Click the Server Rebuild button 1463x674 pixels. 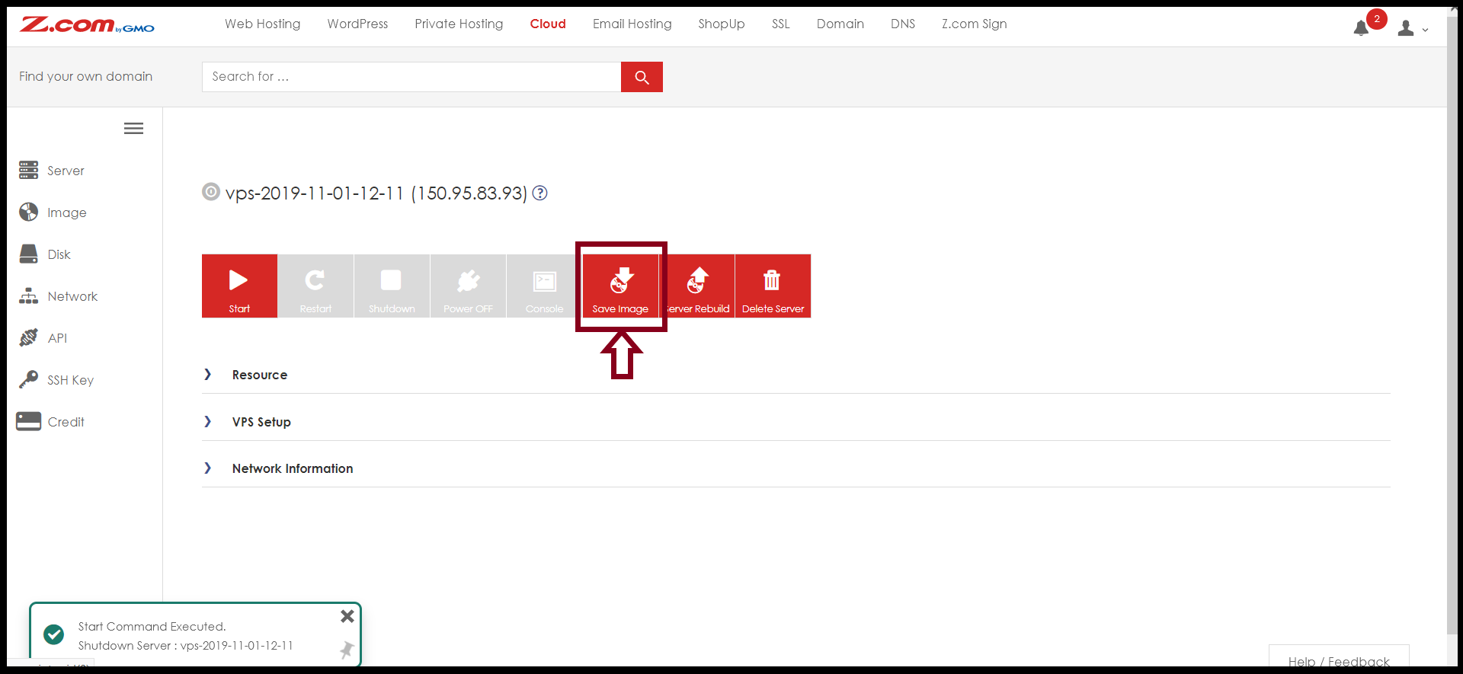[x=696, y=286]
